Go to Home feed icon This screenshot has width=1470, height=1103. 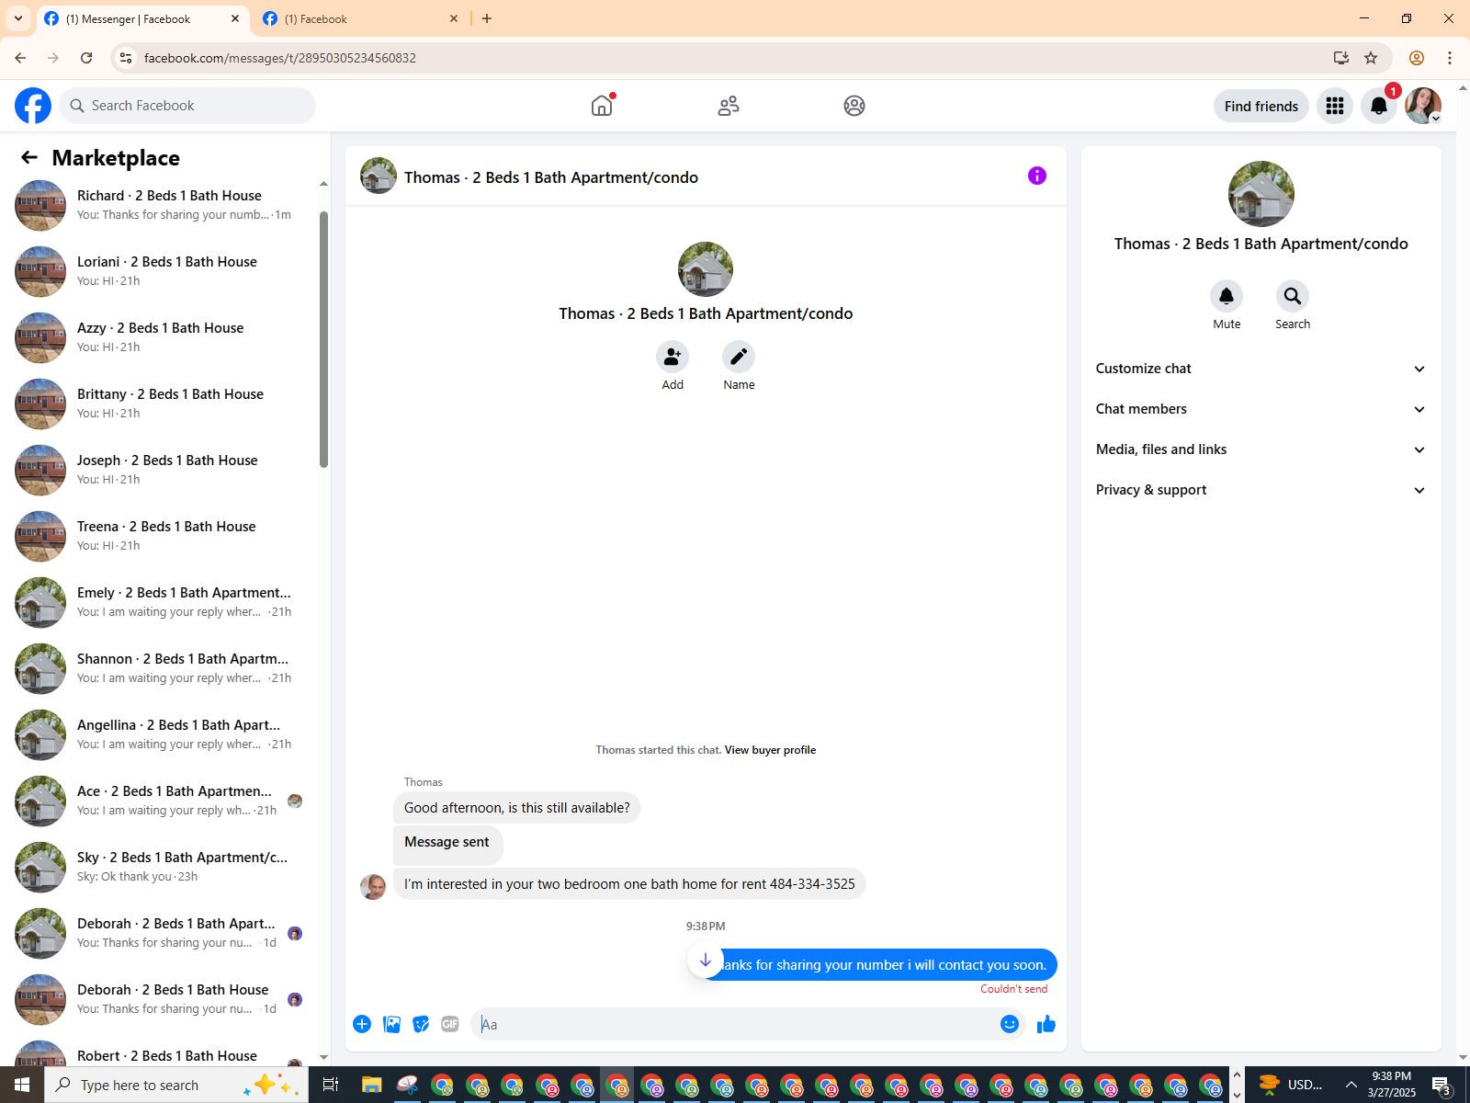point(602,106)
